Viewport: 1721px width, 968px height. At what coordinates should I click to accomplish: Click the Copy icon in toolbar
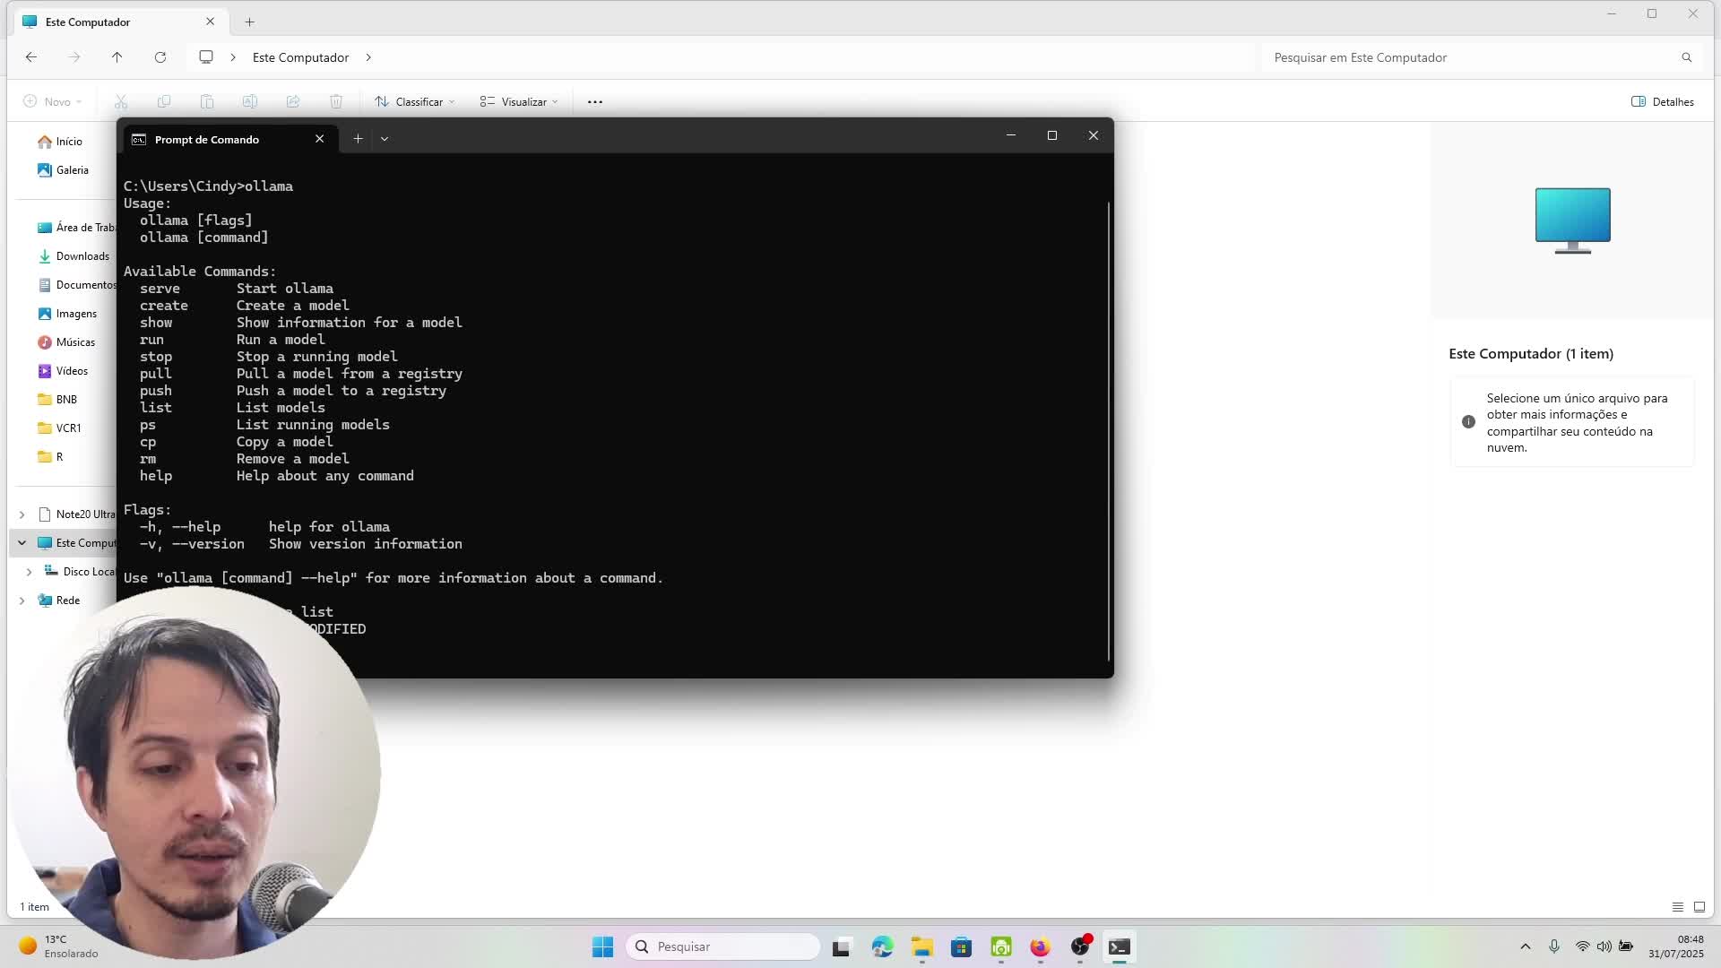point(164,102)
